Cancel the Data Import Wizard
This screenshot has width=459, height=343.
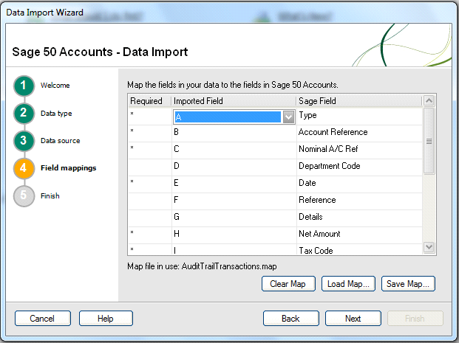(x=43, y=319)
